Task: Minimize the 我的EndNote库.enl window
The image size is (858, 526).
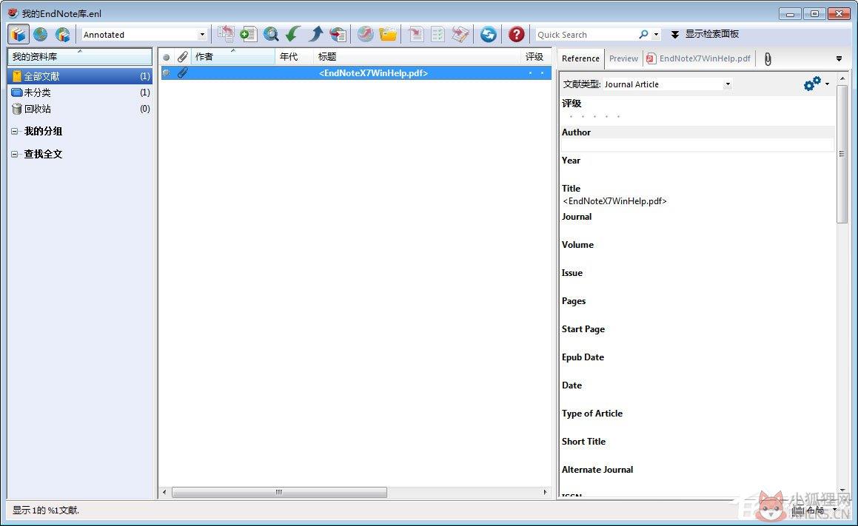Action: (790, 13)
